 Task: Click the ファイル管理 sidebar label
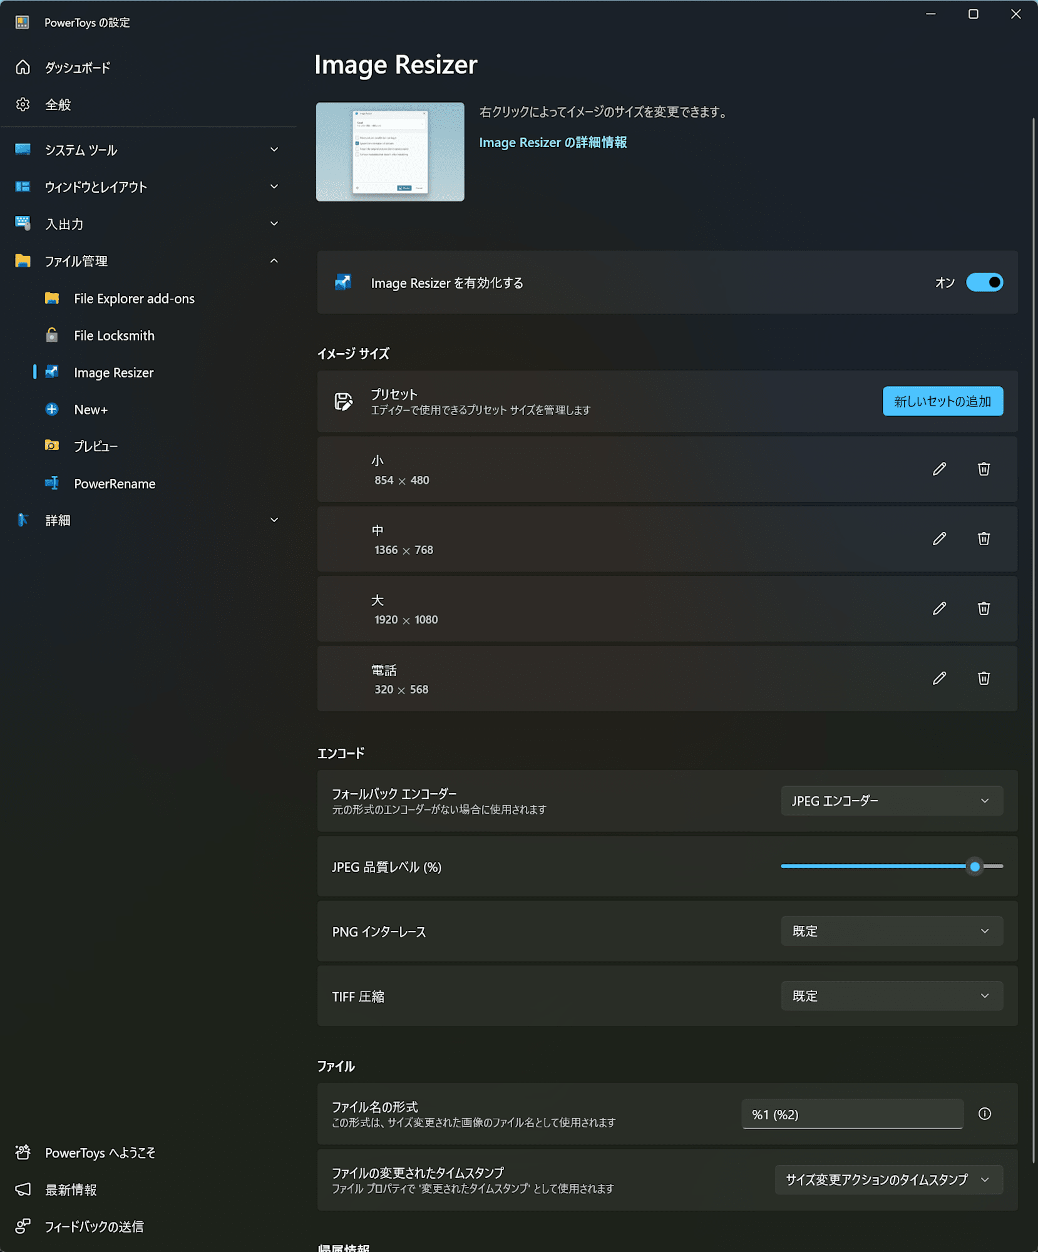[x=76, y=261]
